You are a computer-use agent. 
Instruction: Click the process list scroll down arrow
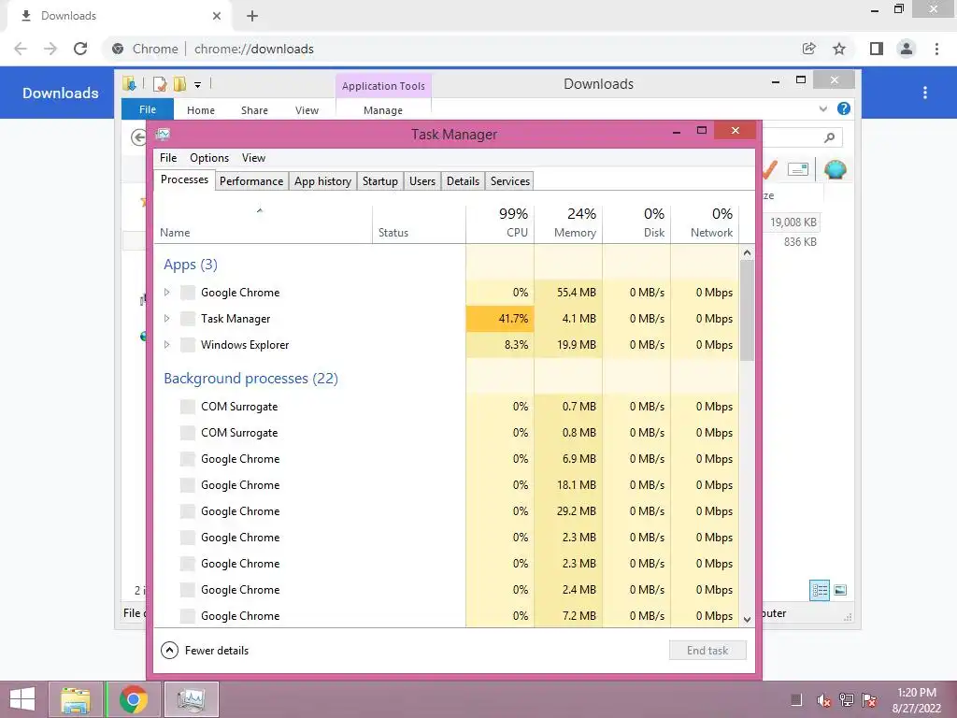coord(747,619)
